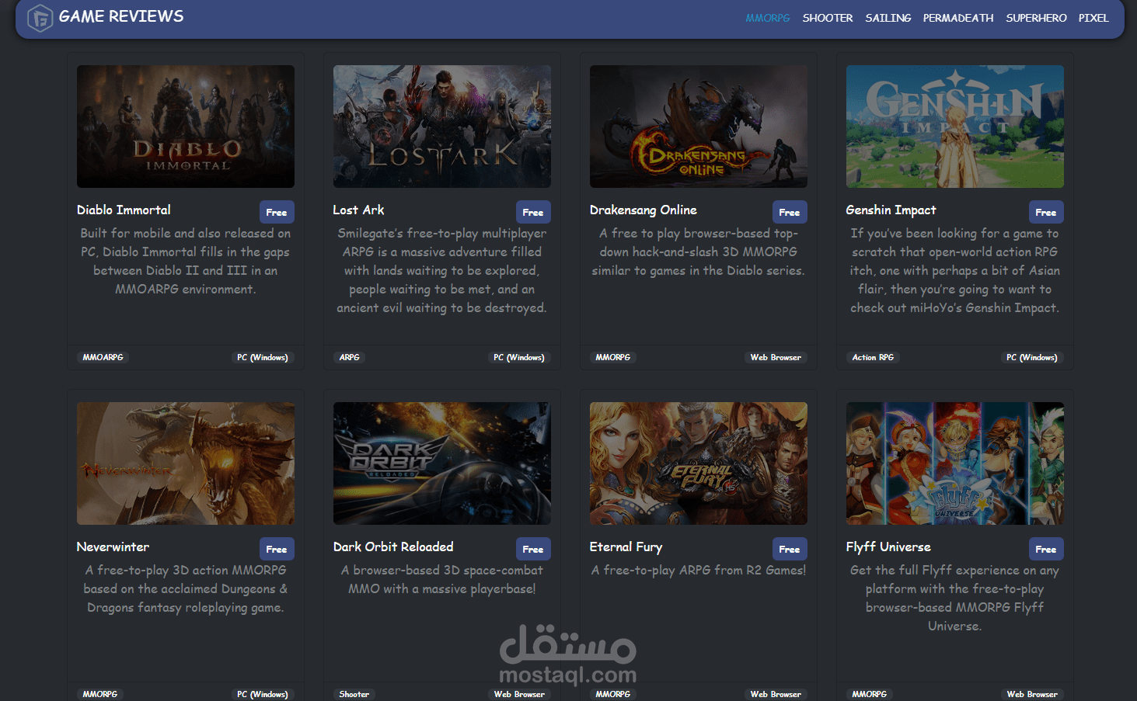Click the Eternal Fury title text
The image size is (1137, 701).
click(x=626, y=547)
